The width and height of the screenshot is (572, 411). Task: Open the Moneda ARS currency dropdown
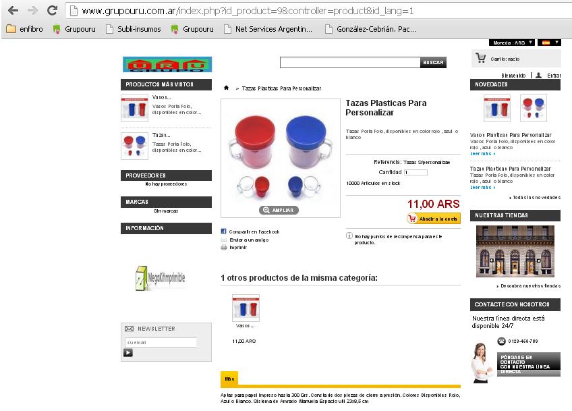pos(512,43)
